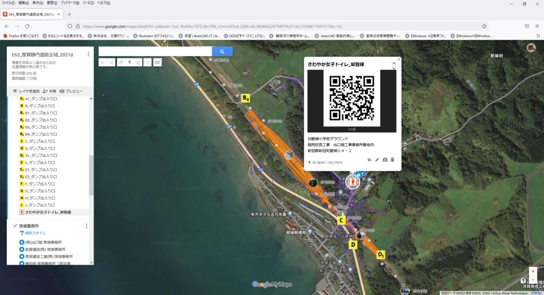
Task: Select the add marker tool
Action: [129, 62]
